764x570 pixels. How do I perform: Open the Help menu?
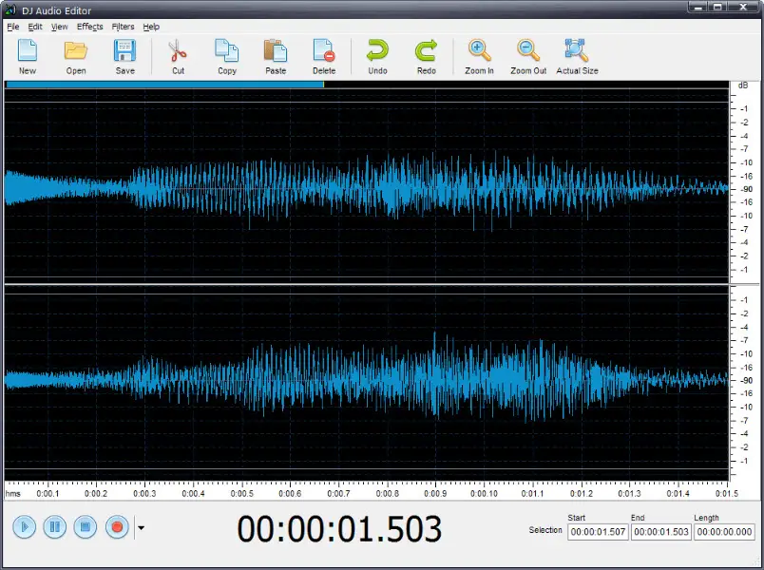pos(151,27)
